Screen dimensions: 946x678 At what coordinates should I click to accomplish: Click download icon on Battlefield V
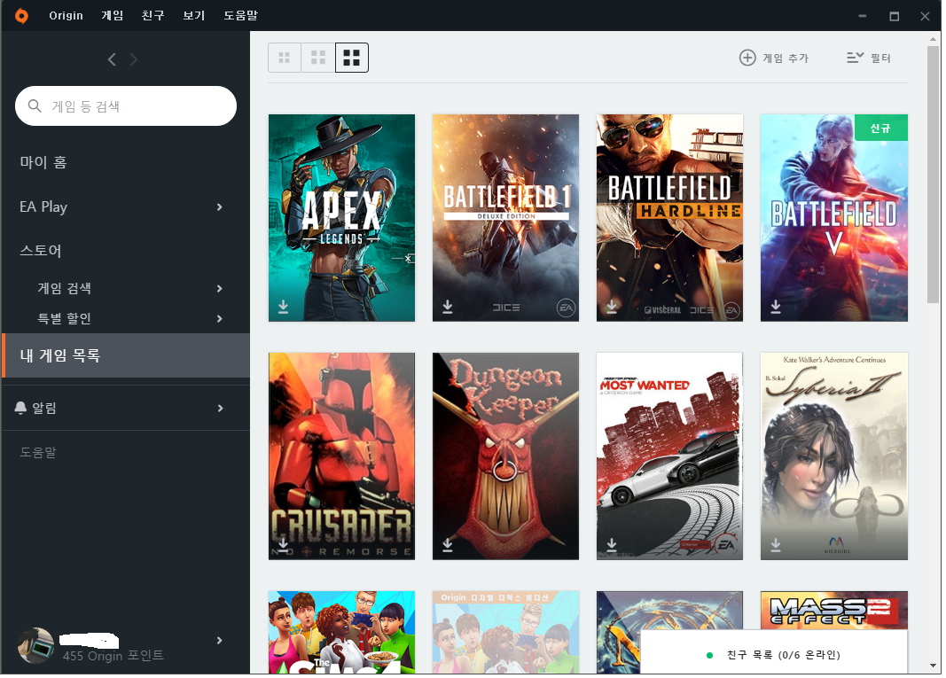[x=775, y=307]
